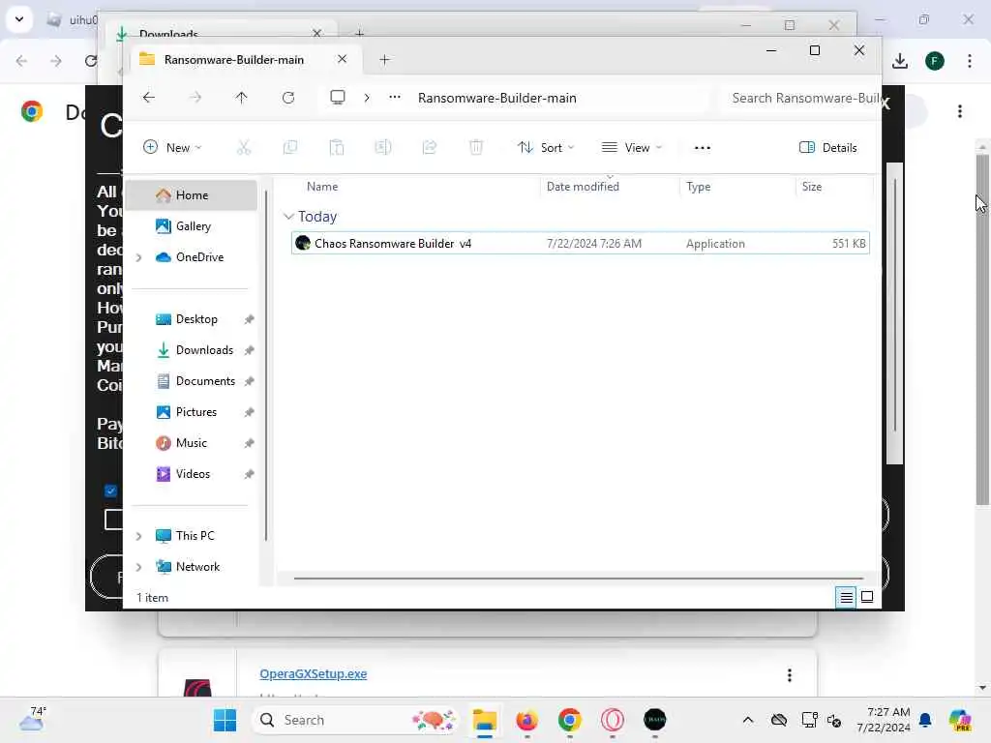Click the Rename icon in toolbar
This screenshot has width=991, height=743.
pos(383,147)
